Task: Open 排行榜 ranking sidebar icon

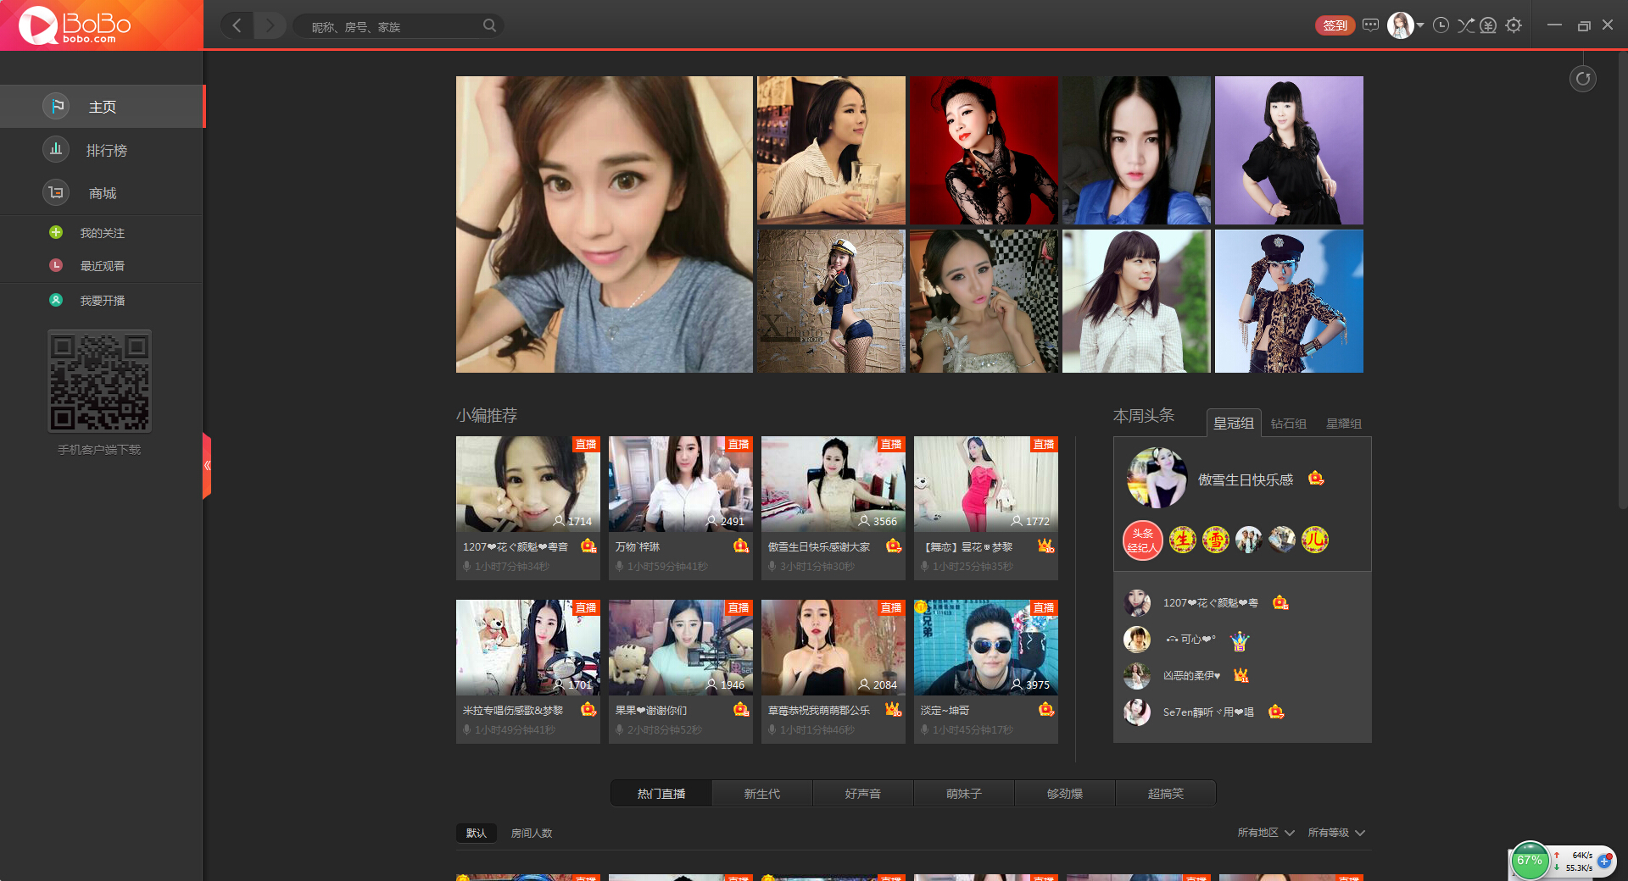Action: (x=56, y=149)
